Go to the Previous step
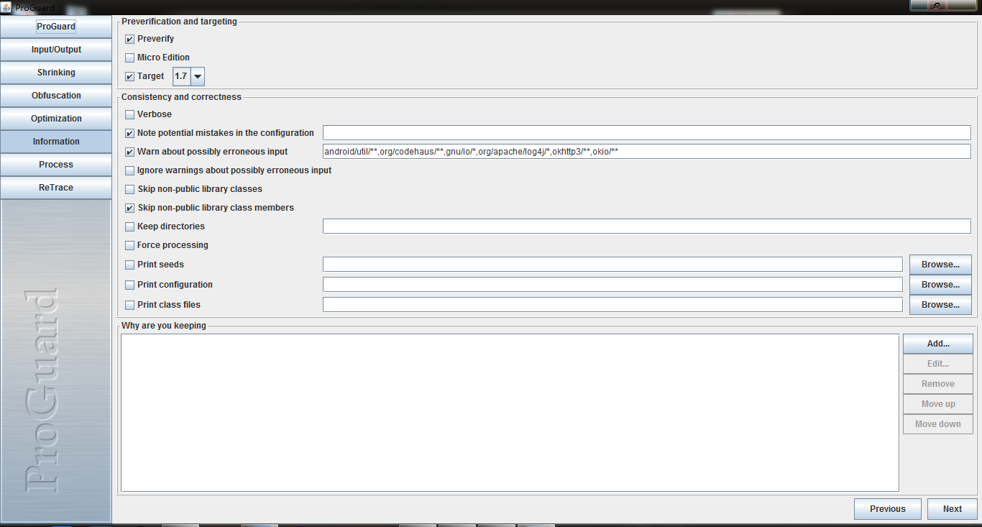The height and width of the screenshot is (527, 982). point(888,509)
